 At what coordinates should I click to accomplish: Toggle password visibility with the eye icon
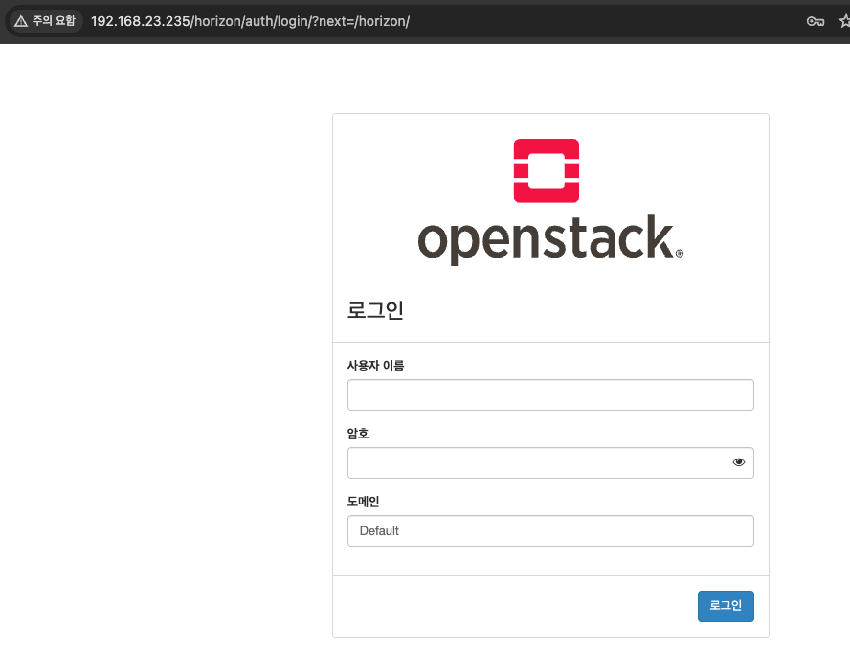(x=738, y=462)
